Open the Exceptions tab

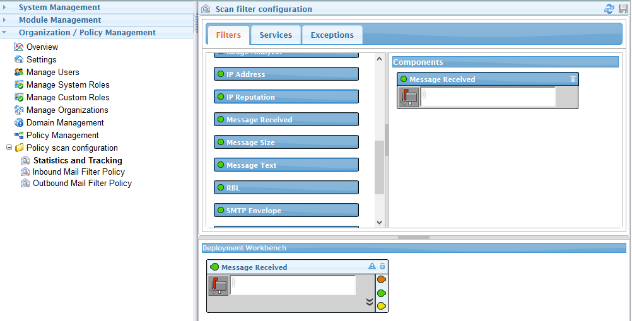pos(332,35)
